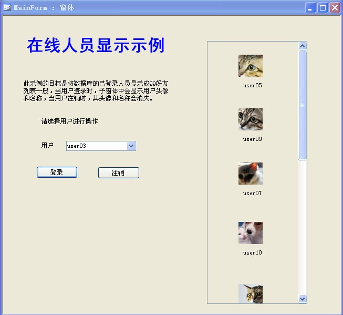Close the MainForm window
This screenshot has width=343, height=315.
[x=335, y=8]
